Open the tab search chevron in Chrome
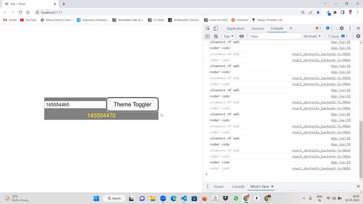Screen dimensions: 363x204 [x=325, y=4]
